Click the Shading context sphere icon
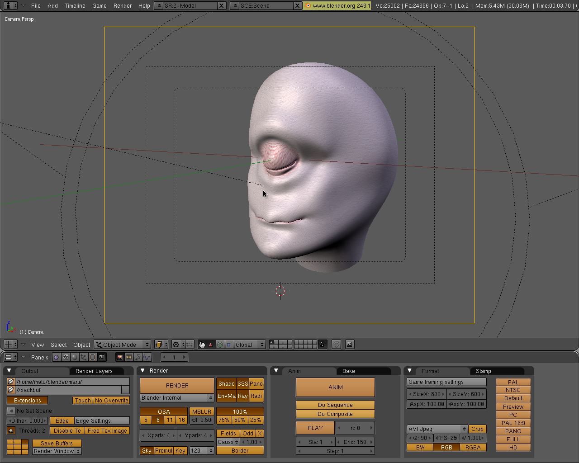 pos(75,357)
